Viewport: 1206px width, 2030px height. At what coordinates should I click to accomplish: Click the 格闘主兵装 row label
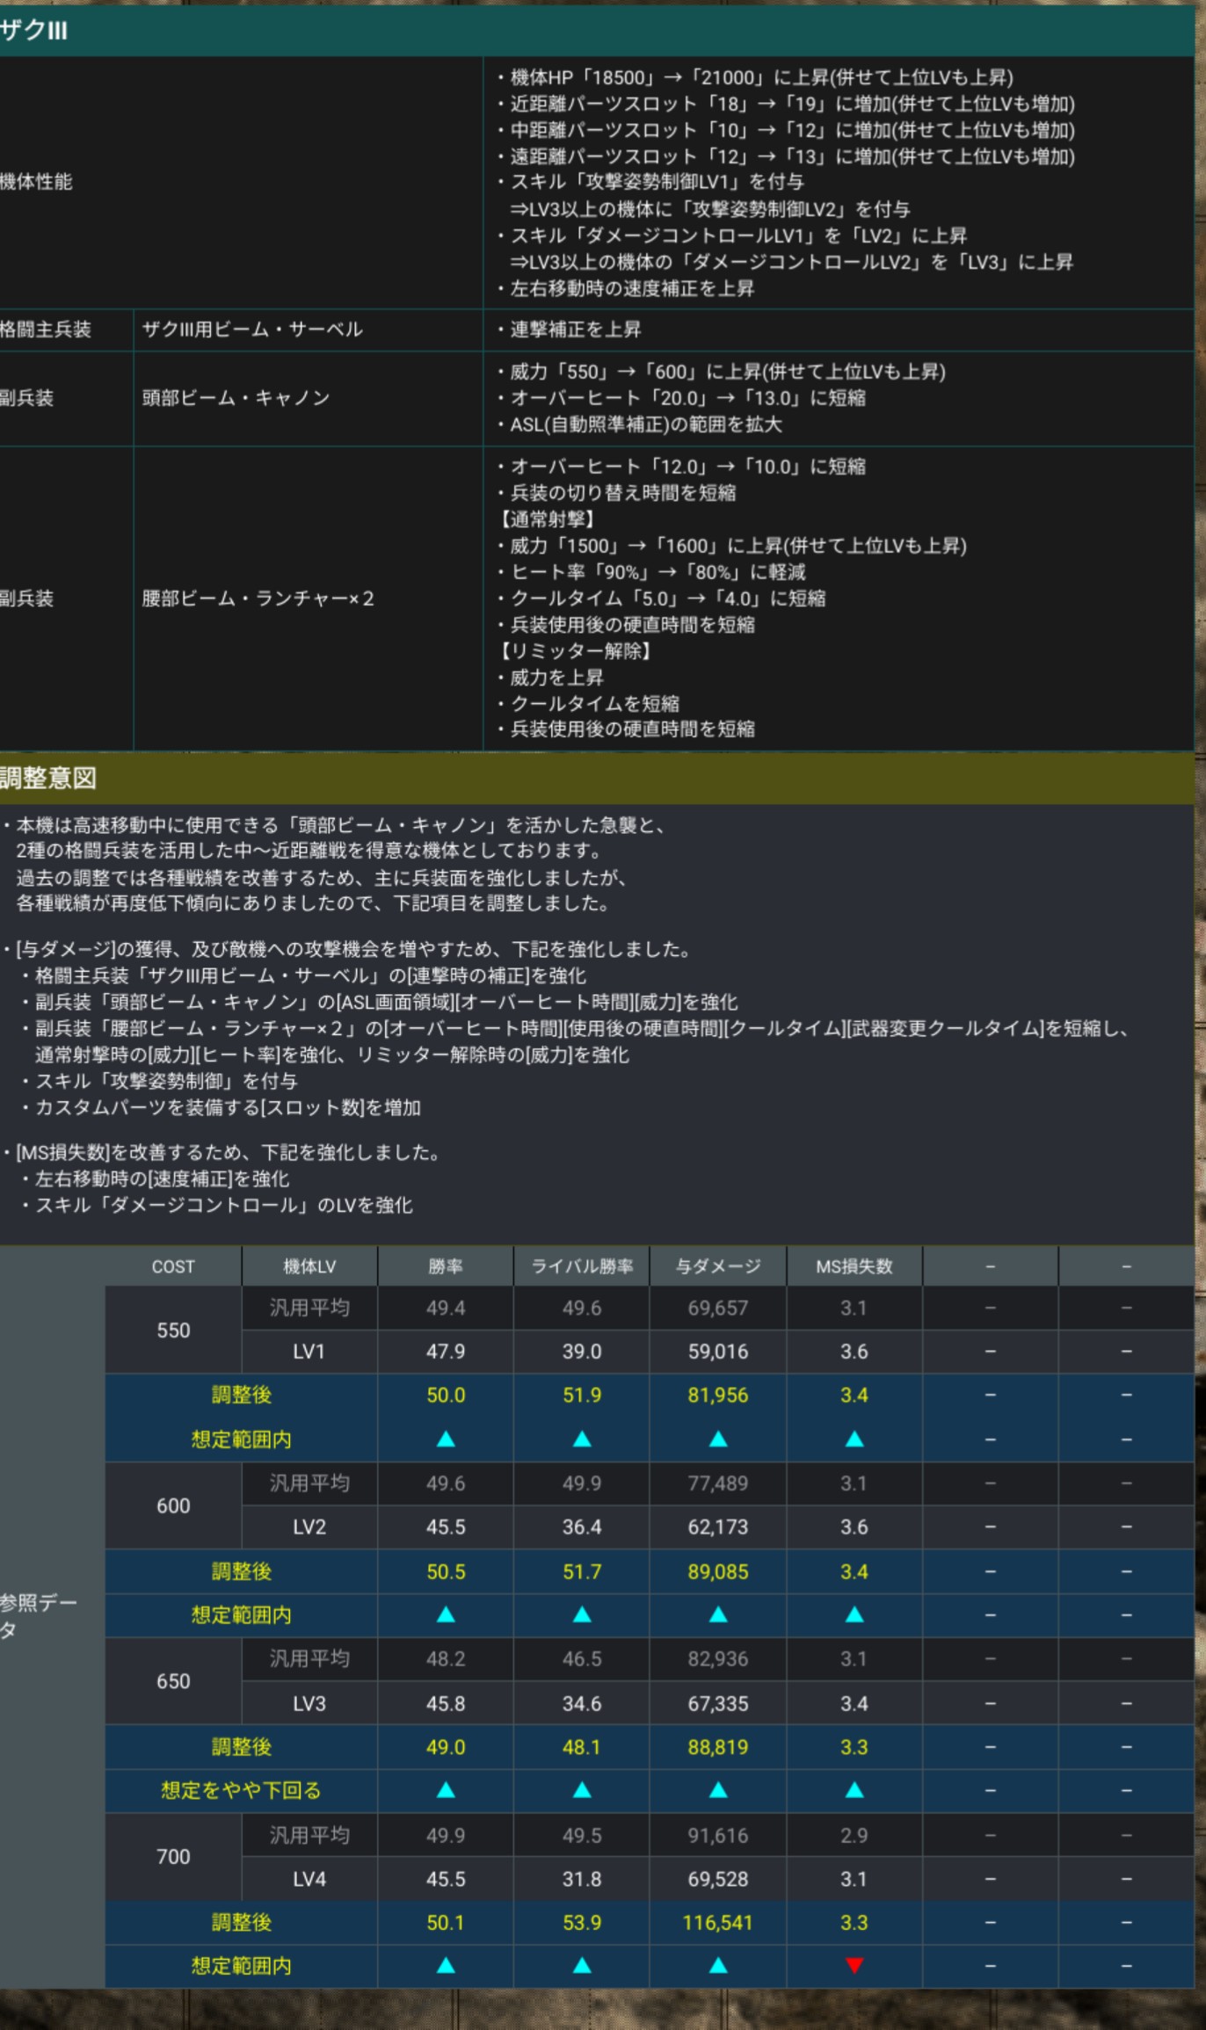coord(45,330)
